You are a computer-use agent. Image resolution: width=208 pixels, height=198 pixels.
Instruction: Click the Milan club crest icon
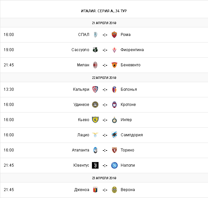coord(95,65)
